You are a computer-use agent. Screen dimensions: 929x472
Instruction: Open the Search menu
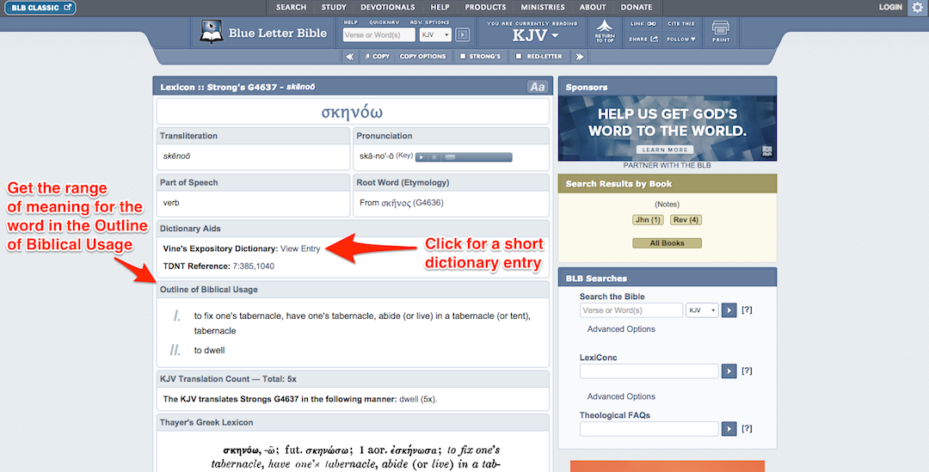291,7
